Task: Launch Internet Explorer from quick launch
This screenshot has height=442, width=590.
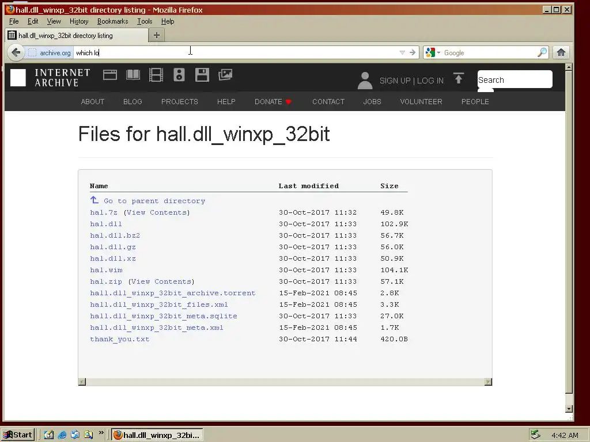Action: pyautogui.click(x=62, y=435)
